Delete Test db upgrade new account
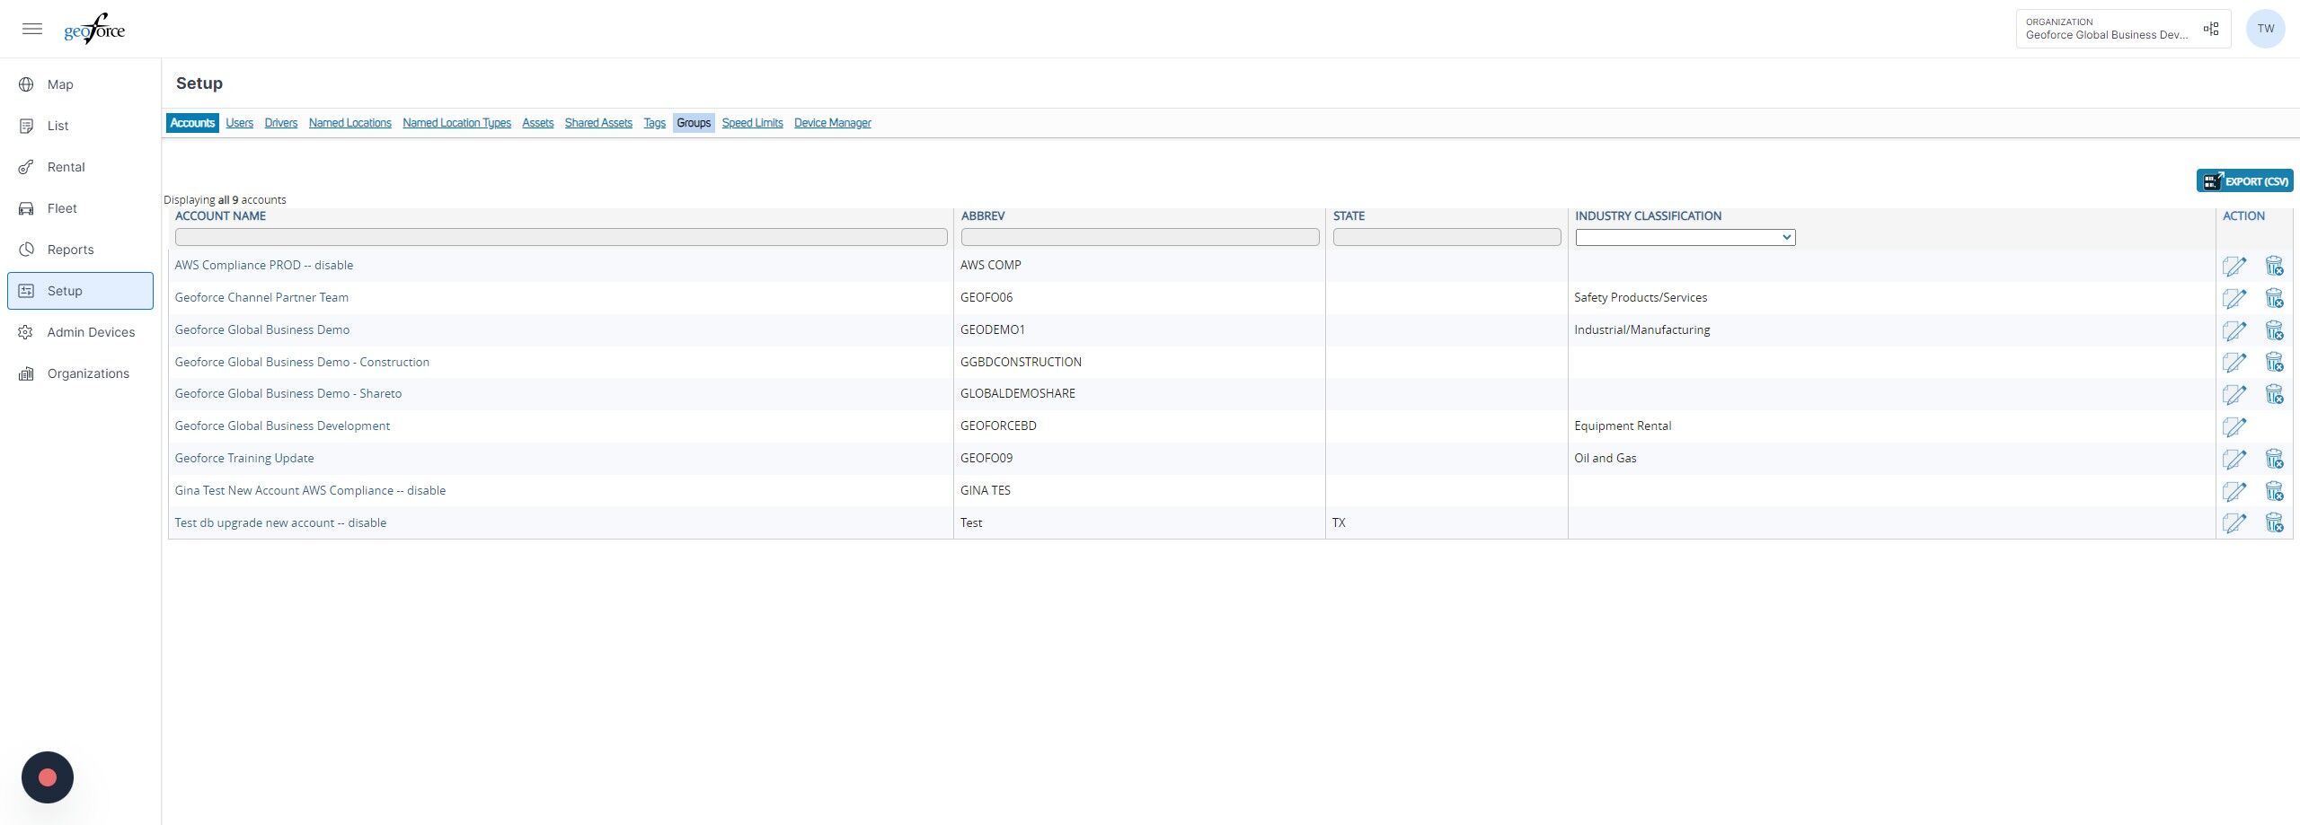Image resolution: width=2300 pixels, height=825 pixels. pyautogui.click(x=2274, y=522)
